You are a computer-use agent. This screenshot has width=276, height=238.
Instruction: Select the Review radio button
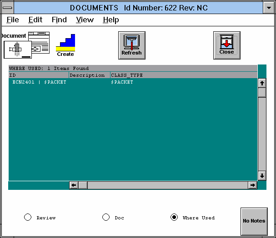tap(28, 218)
